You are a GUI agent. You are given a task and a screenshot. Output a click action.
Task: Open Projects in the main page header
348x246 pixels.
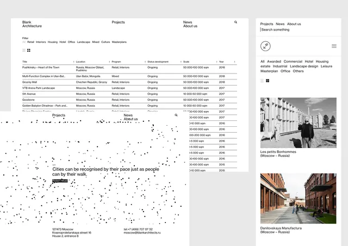coord(118,22)
